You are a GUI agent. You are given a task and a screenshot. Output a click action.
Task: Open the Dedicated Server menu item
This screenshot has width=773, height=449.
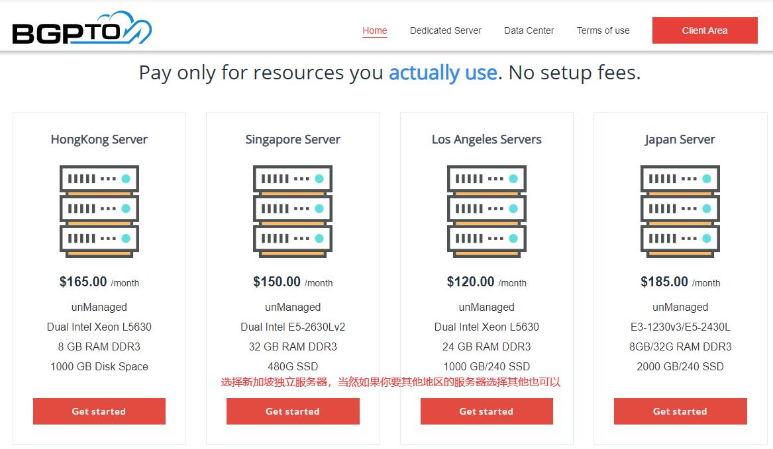point(446,30)
